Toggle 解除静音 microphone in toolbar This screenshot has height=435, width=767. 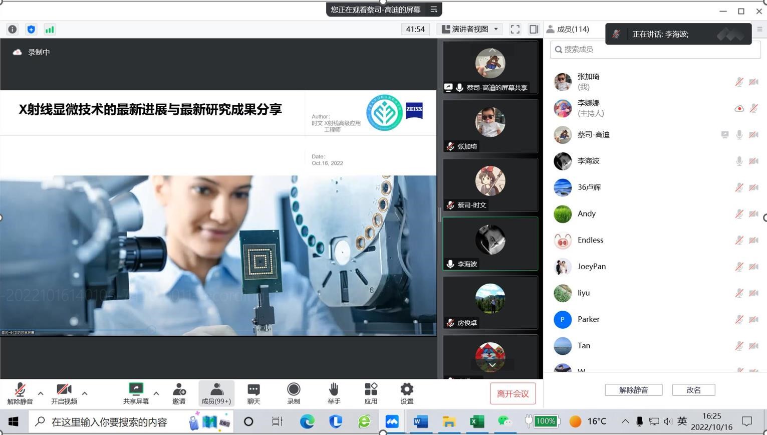pos(20,393)
